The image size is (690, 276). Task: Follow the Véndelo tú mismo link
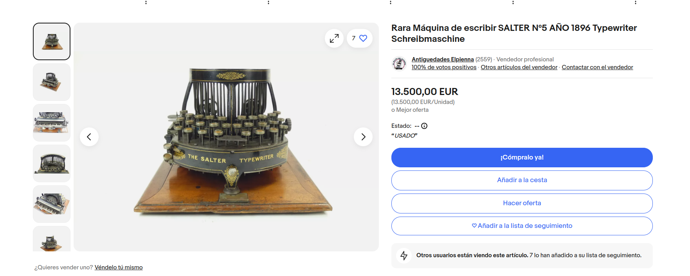tap(119, 267)
